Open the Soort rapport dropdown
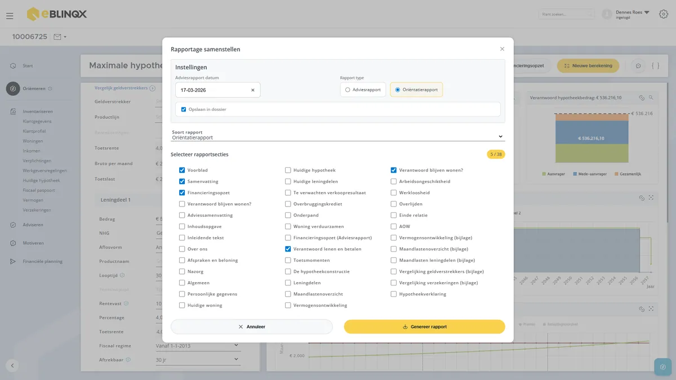Image resolution: width=676 pixels, height=380 pixels. [338, 135]
